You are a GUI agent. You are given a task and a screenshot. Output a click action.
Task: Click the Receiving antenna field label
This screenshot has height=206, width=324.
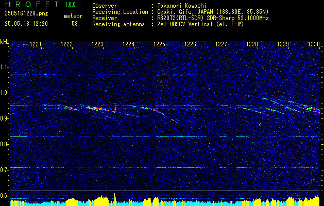pyautogui.click(x=118, y=24)
